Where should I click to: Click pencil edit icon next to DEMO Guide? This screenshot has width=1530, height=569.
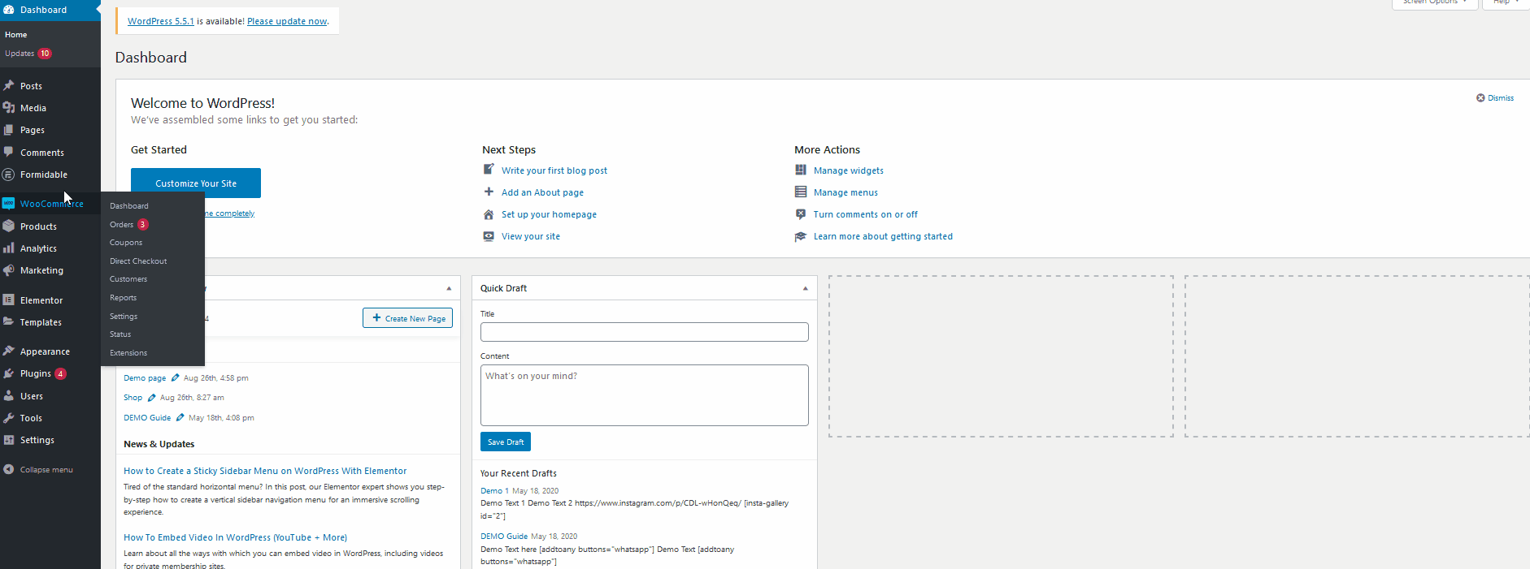click(180, 417)
